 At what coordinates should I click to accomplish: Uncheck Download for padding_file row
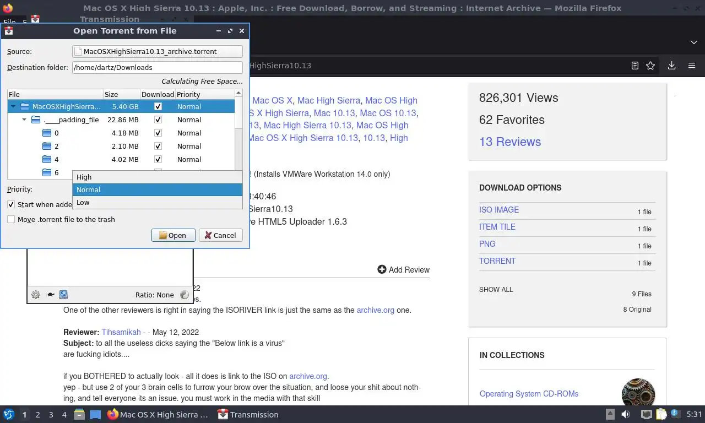(158, 120)
